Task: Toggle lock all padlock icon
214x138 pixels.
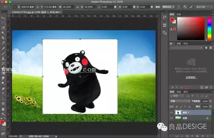Action: (190, 107)
